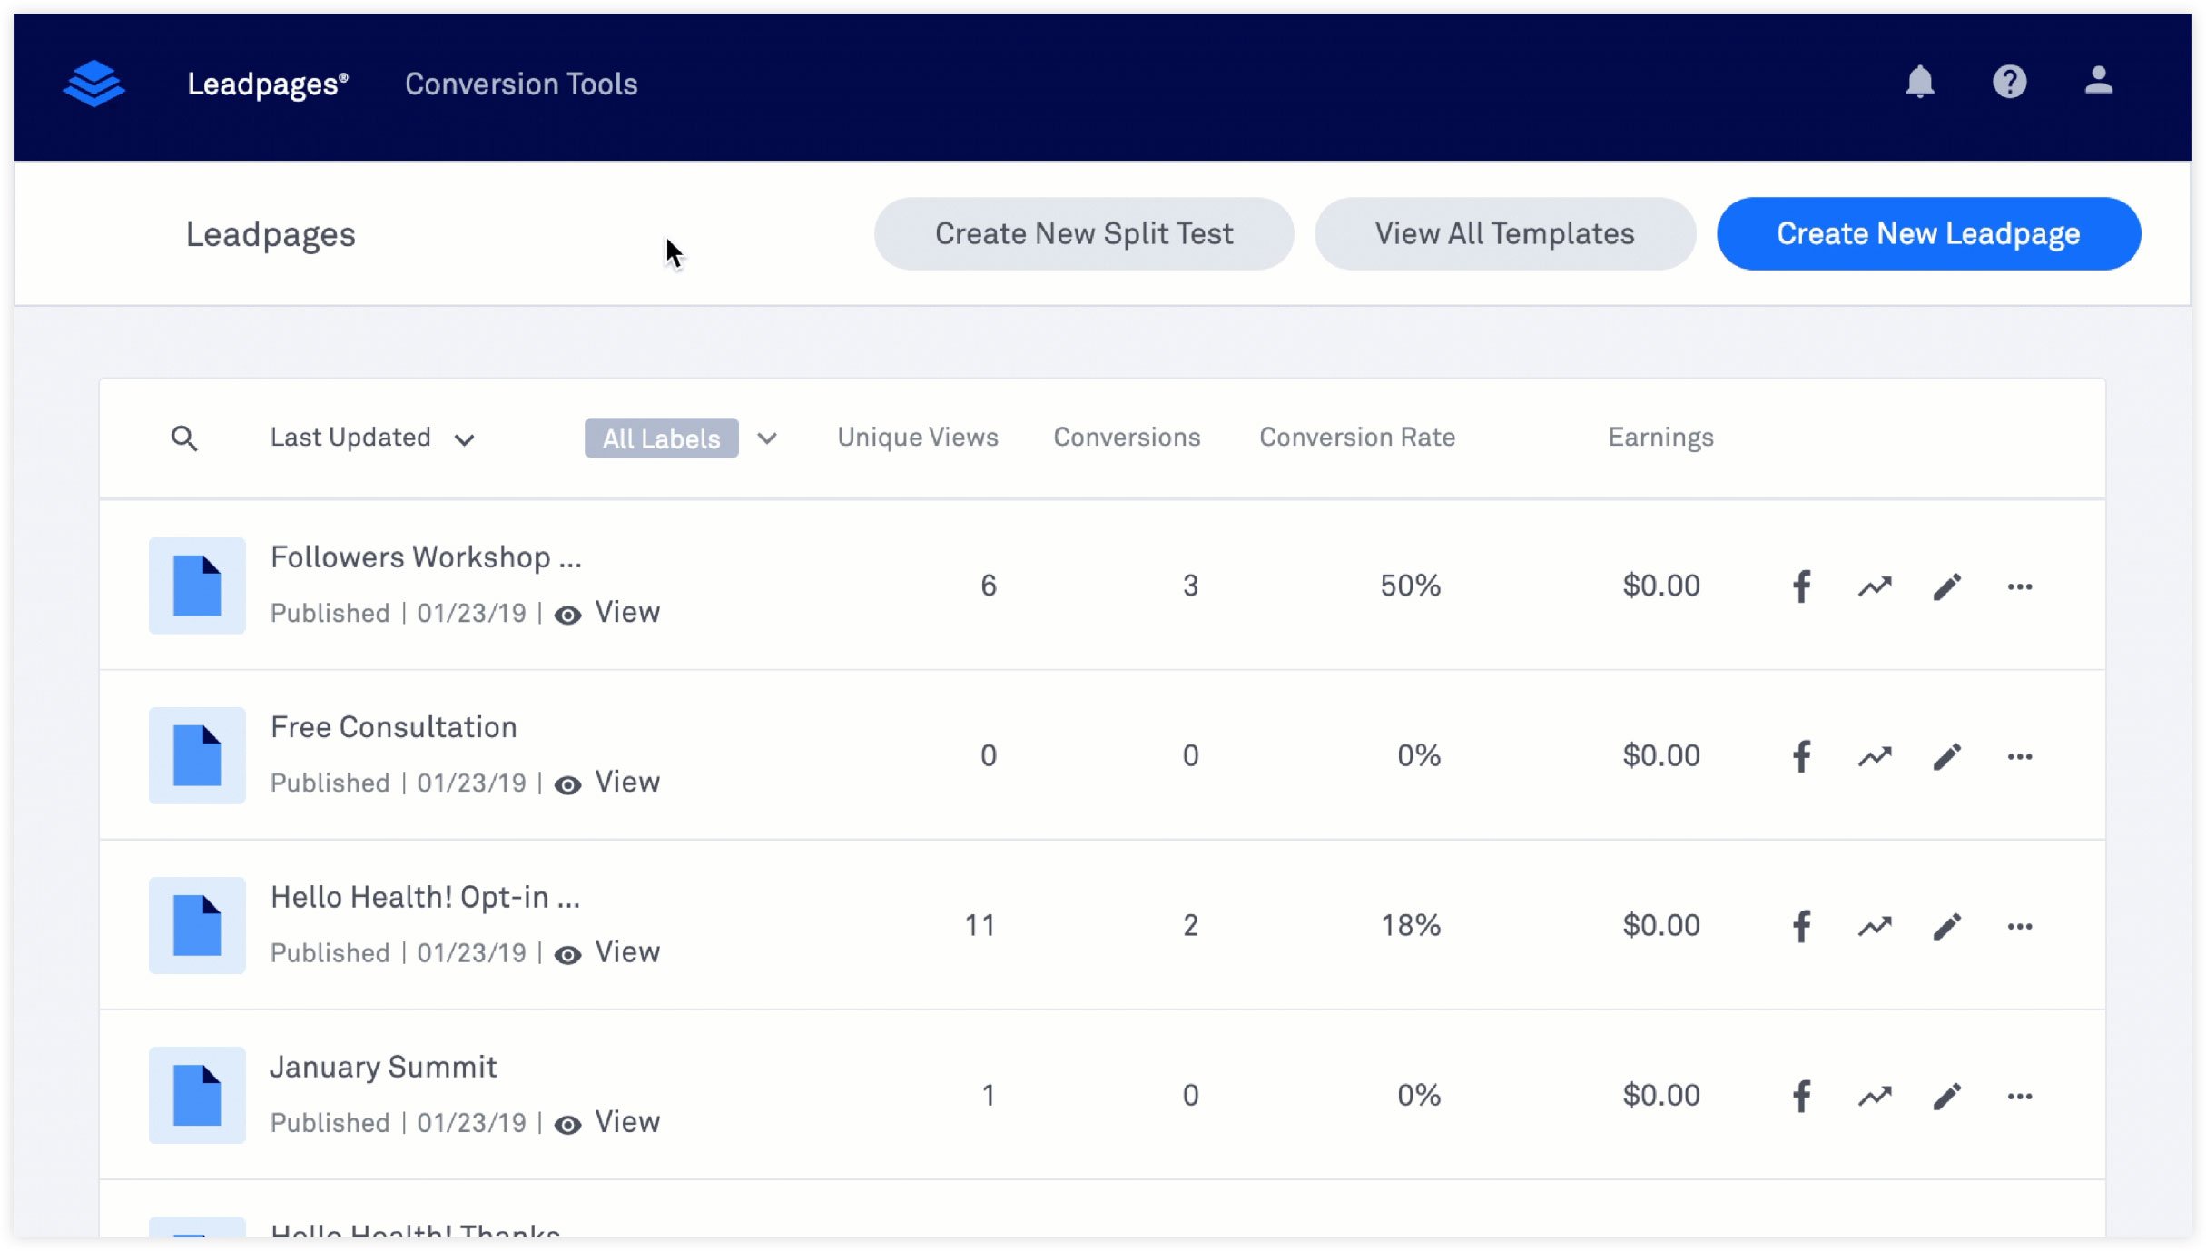Click the All Labels filter chip
This screenshot has height=1251, width=2206.
[661, 438]
